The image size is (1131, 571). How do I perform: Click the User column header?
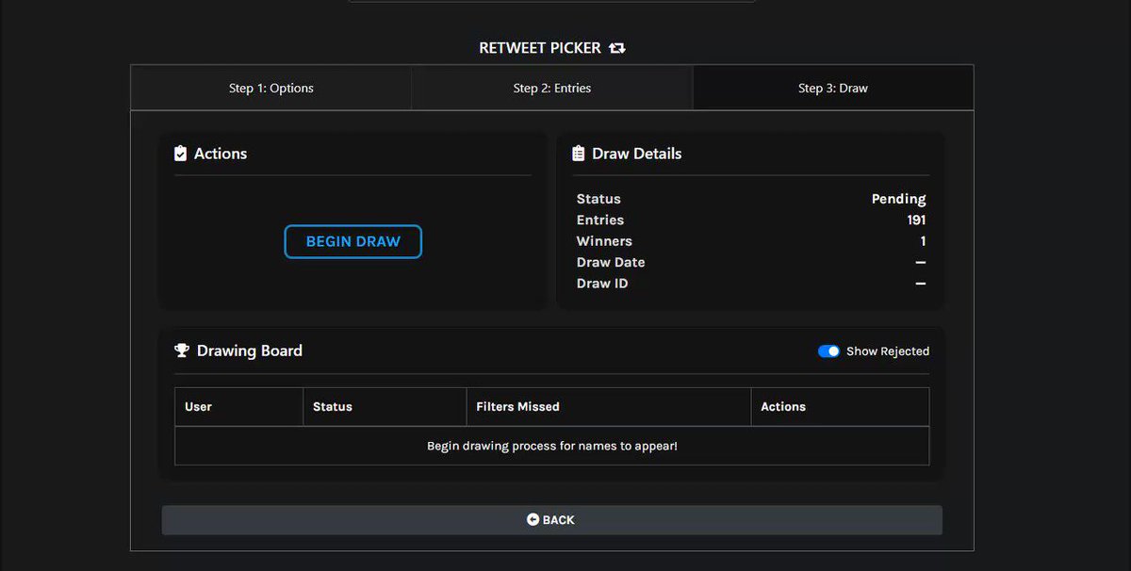pos(239,407)
